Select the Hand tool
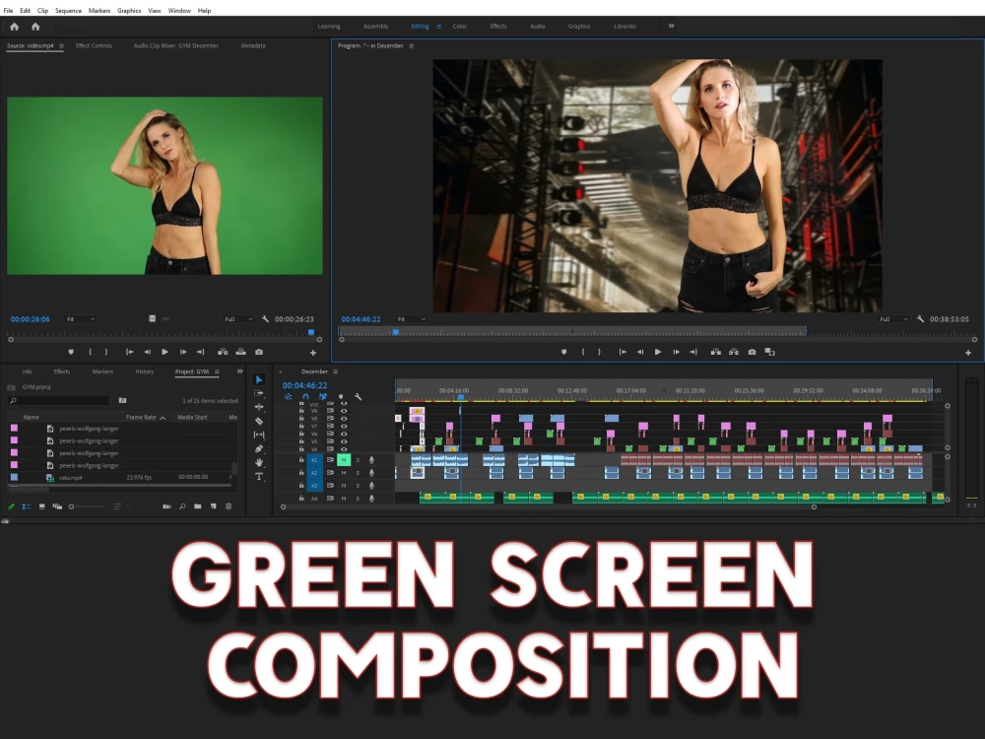 [x=259, y=461]
